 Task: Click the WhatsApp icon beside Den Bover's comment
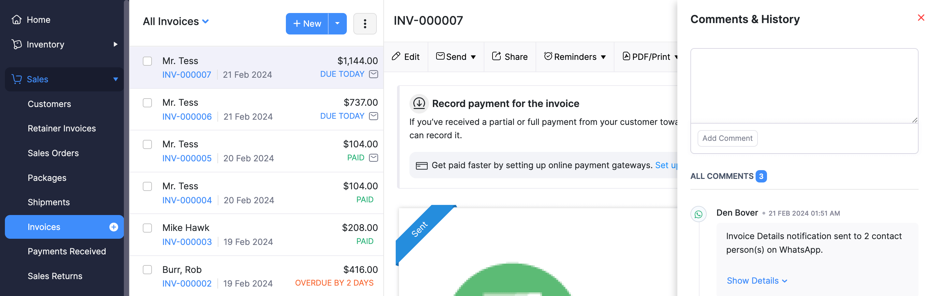pyautogui.click(x=699, y=214)
